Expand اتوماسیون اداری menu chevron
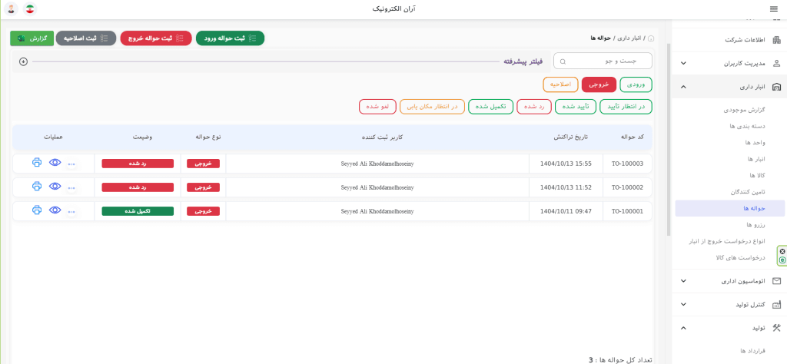 coord(683,281)
